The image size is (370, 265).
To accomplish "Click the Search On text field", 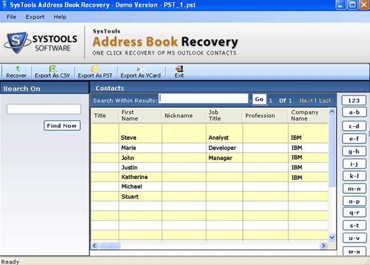I will tap(44, 109).
